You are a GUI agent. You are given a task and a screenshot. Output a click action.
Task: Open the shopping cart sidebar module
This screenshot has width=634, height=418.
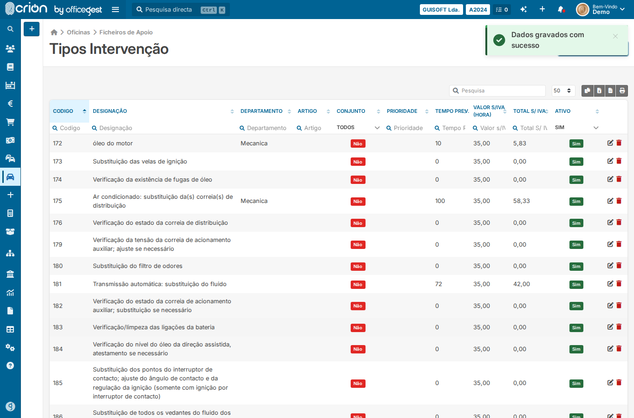10,122
